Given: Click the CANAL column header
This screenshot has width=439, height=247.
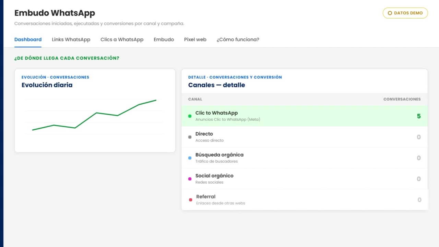Looking at the screenshot, I should click(195, 99).
